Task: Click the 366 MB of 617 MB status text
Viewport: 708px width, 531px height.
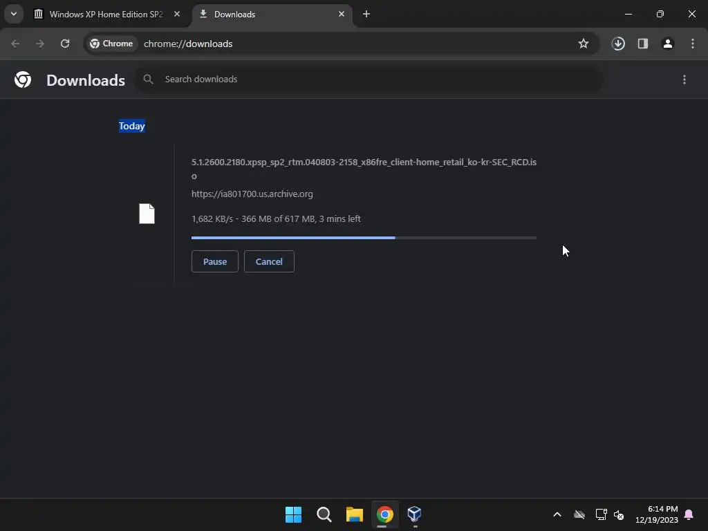Action: point(278,219)
